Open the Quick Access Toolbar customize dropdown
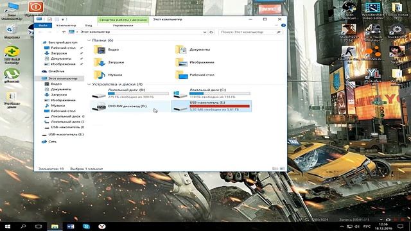 tap(63, 19)
